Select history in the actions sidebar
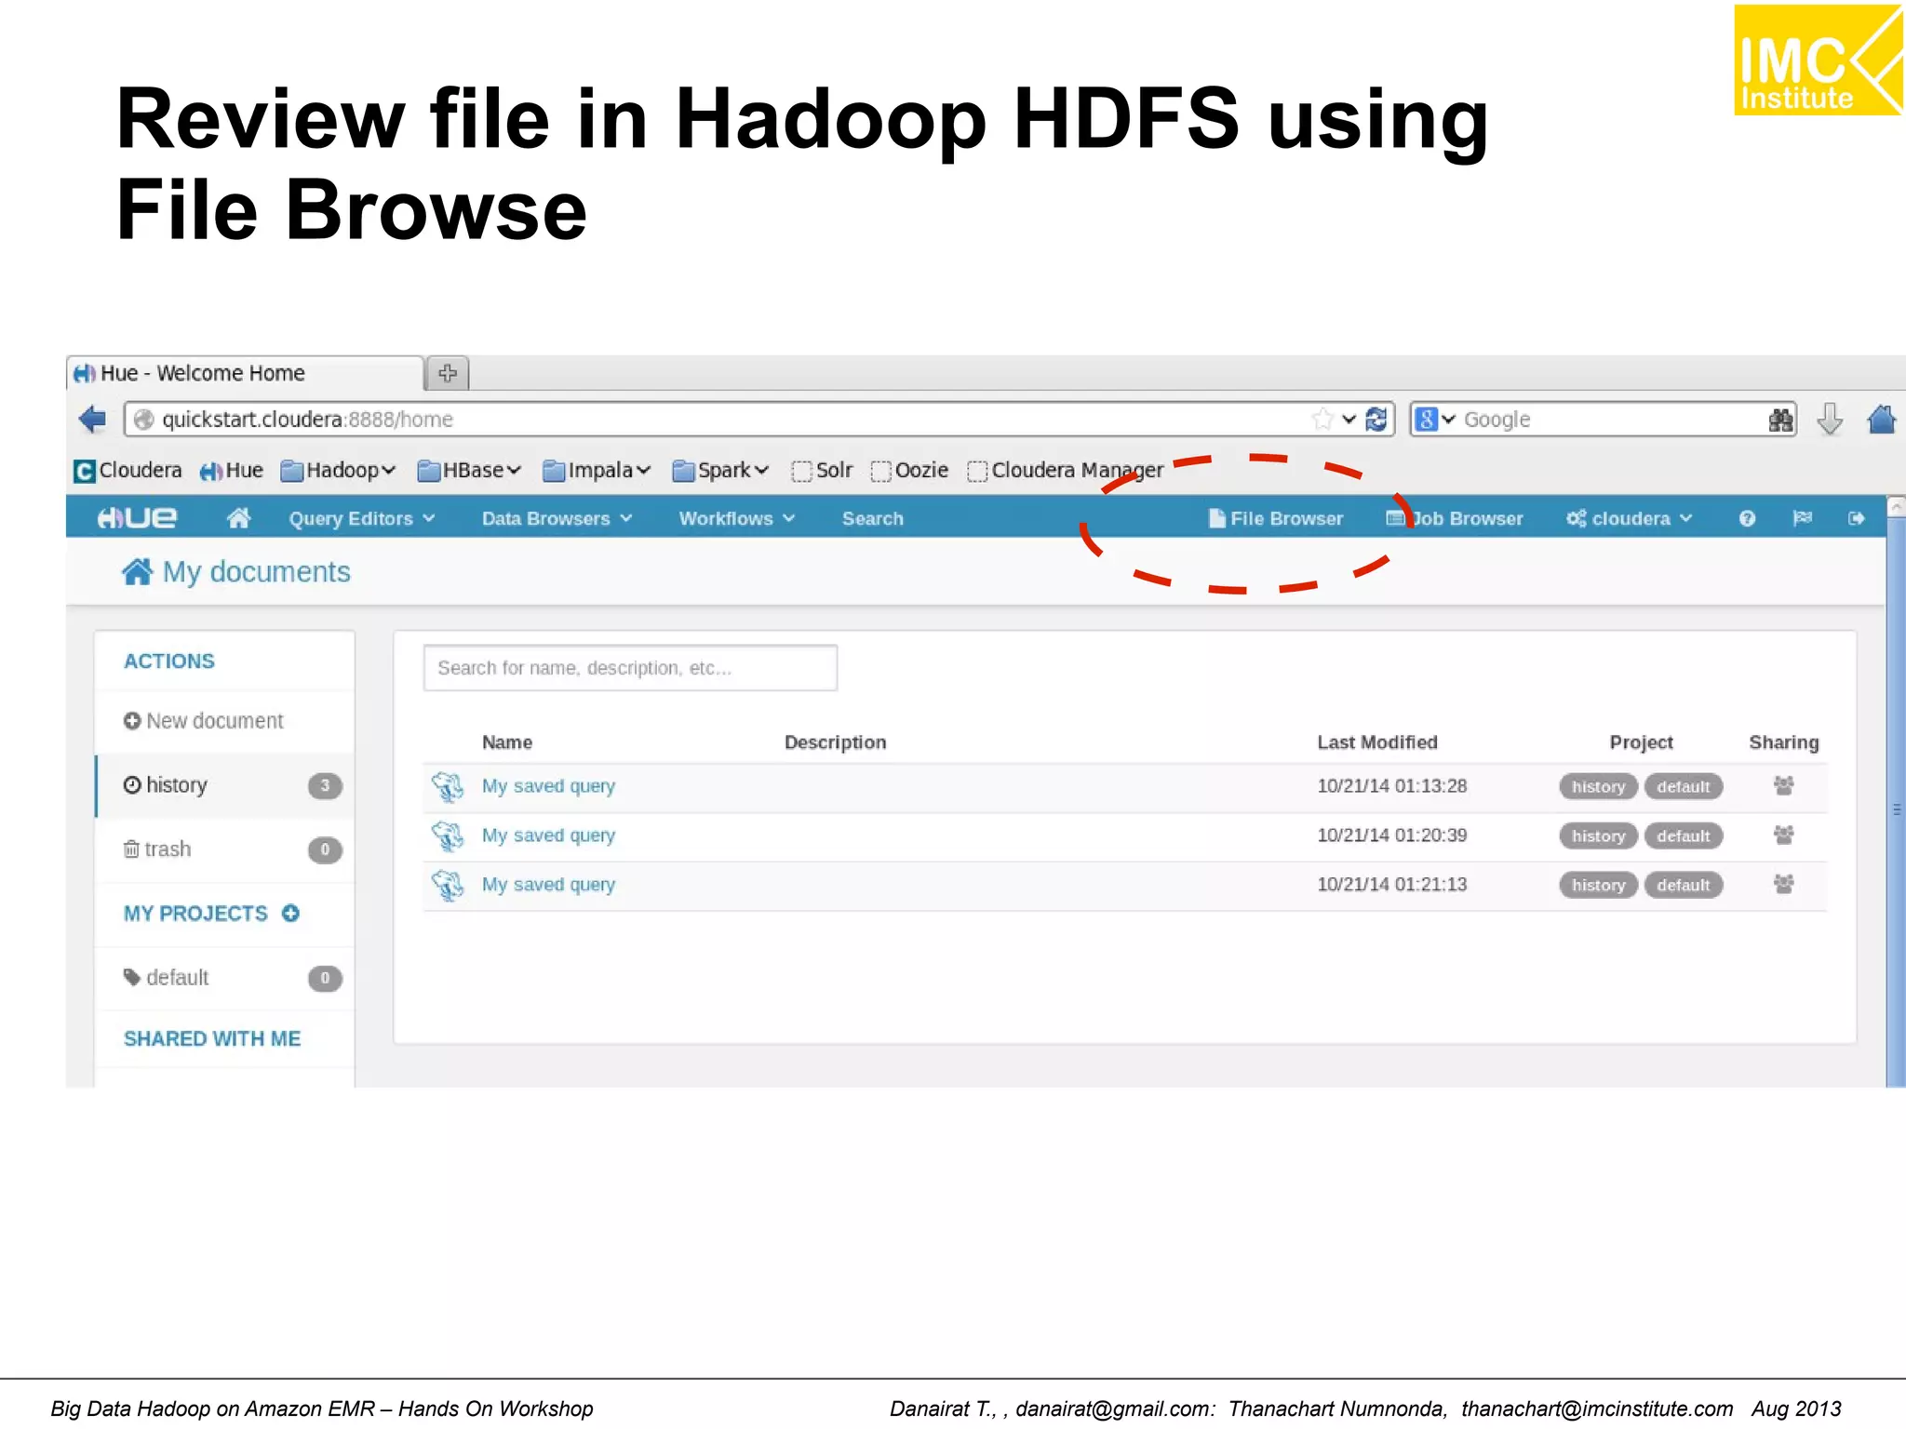 [226, 785]
